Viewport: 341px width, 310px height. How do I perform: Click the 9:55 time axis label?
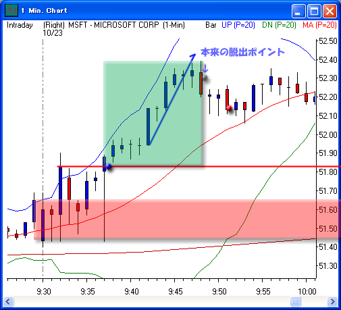263,292
